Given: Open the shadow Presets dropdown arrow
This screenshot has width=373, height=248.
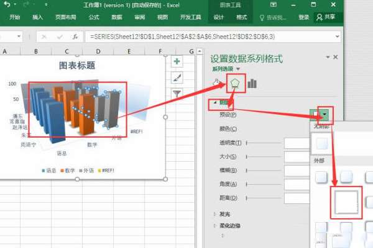Looking at the screenshot, I should (325, 114).
